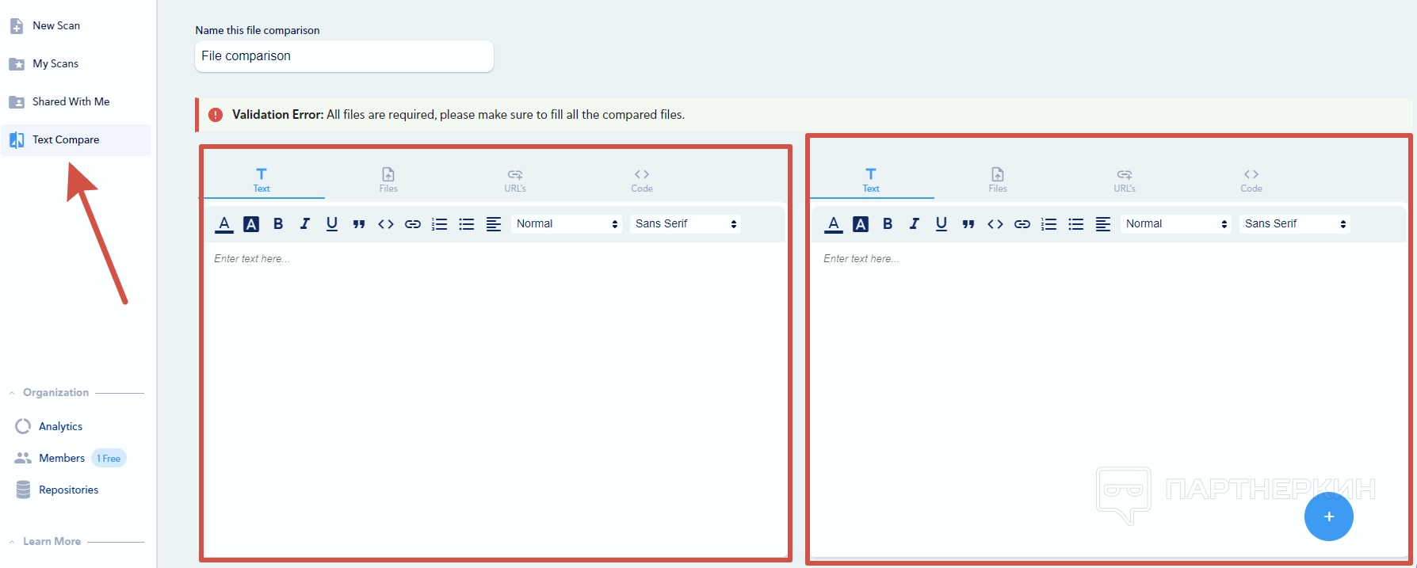Open Members page

50,458
